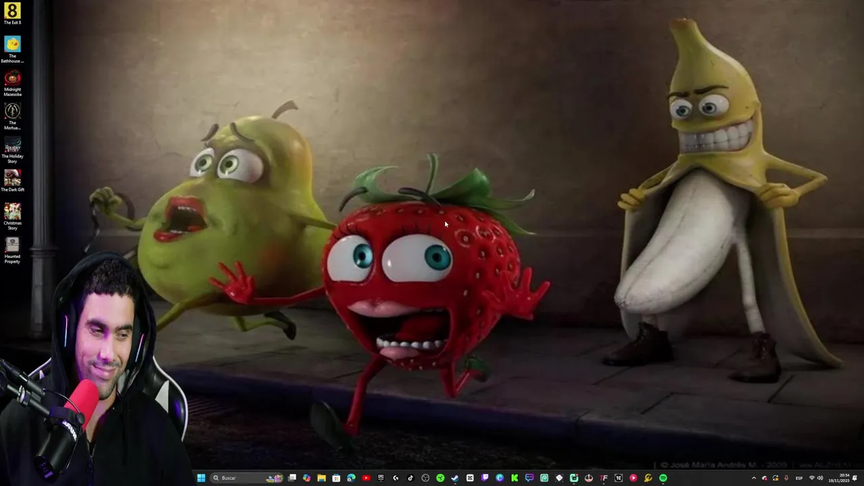Open the Kick taskbar app
This screenshot has width=864, height=486.
(x=514, y=478)
